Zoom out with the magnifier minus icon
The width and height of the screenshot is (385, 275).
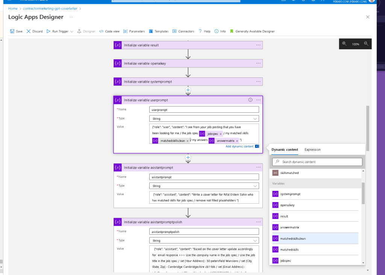366,44
